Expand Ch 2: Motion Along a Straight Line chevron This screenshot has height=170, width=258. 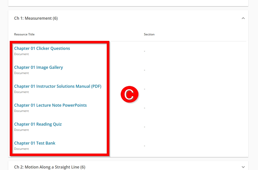243,167
